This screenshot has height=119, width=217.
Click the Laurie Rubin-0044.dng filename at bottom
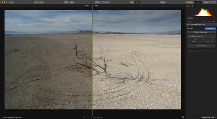pos(12,117)
